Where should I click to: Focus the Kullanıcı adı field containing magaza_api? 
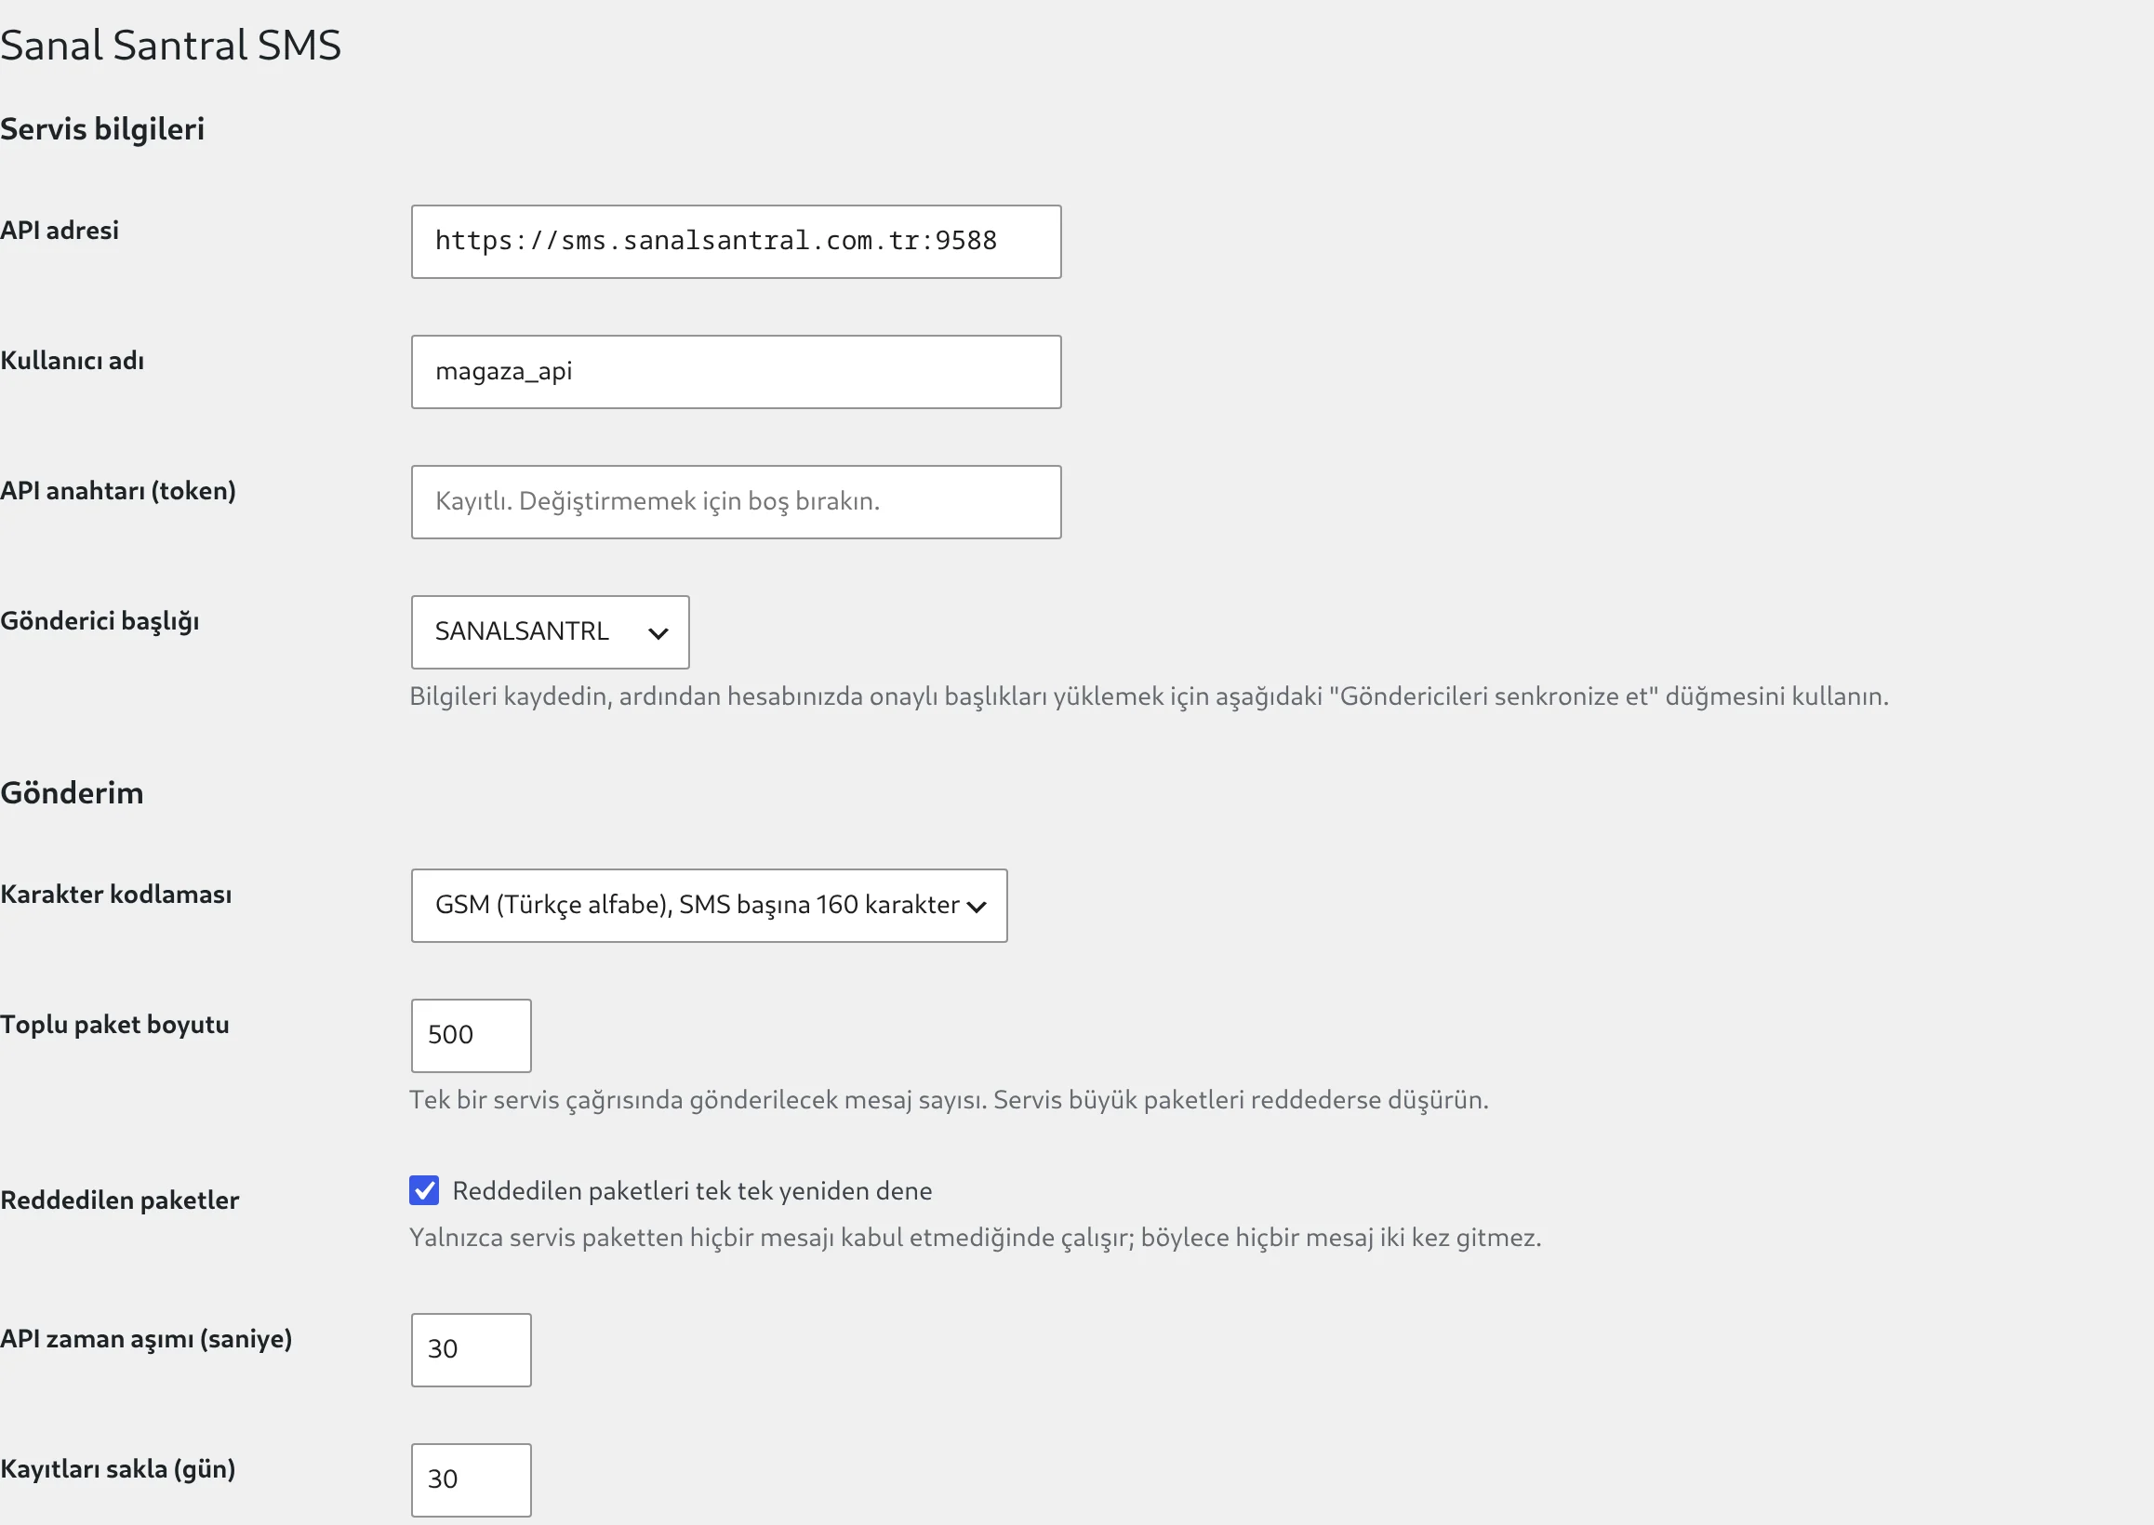[x=737, y=372]
